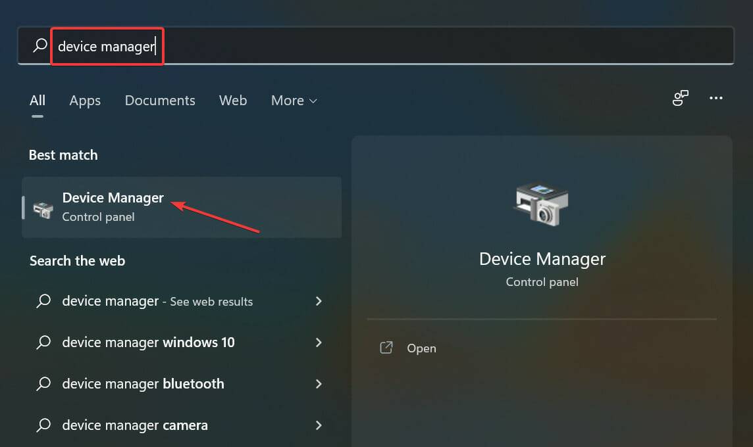
Task: Switch to the Apps tab
Action: point(85,101)
